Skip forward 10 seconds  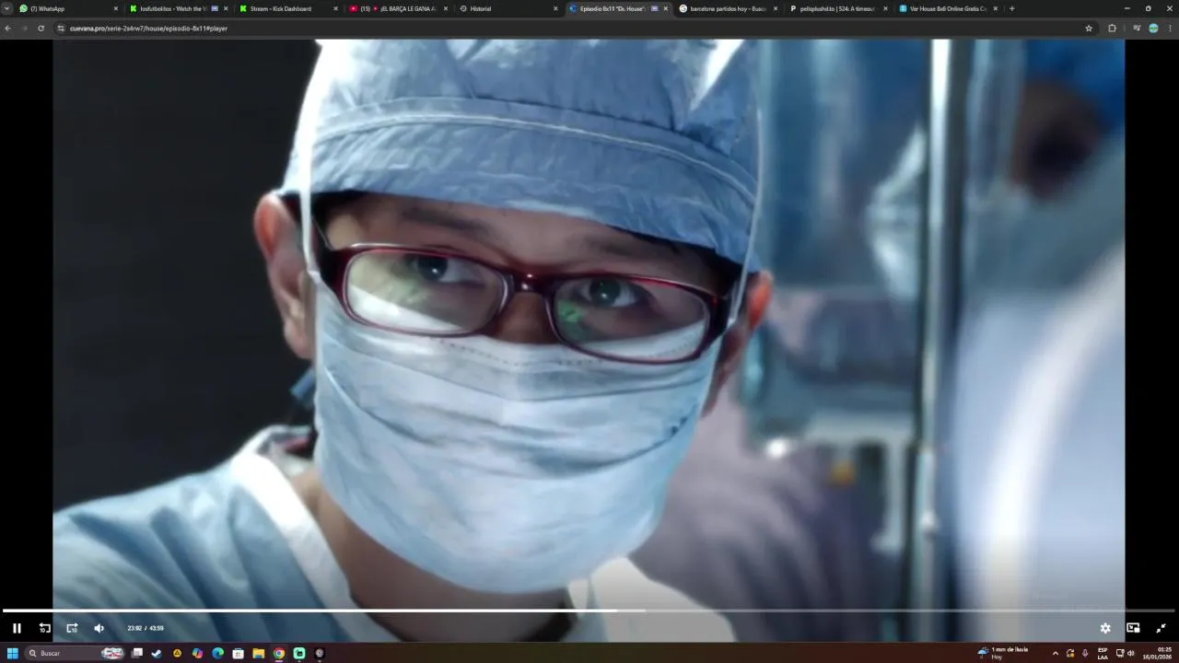72,628
